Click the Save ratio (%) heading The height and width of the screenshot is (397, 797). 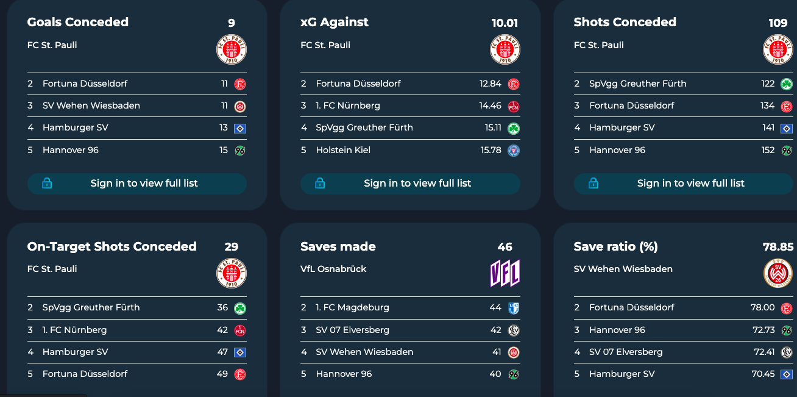615,246
